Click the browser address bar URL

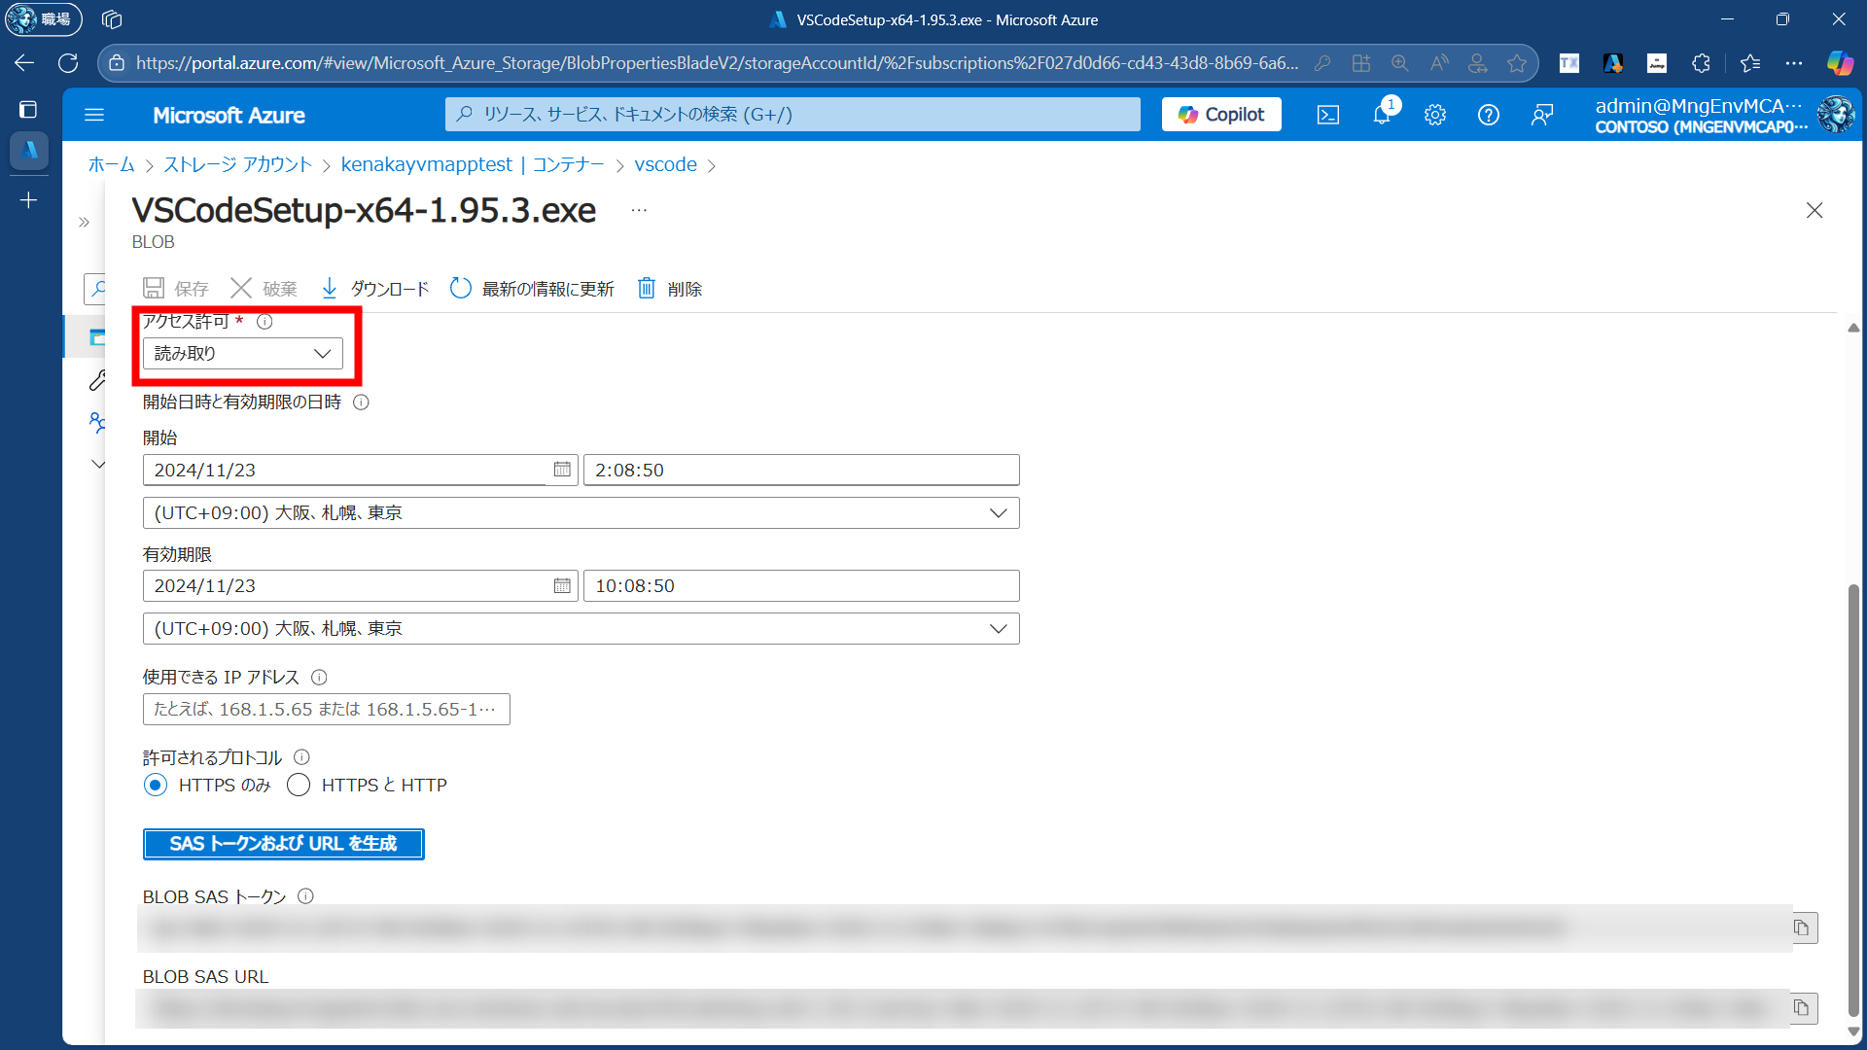717,63
